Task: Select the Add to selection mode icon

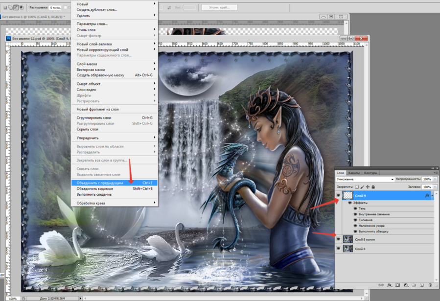Action: 10,7
